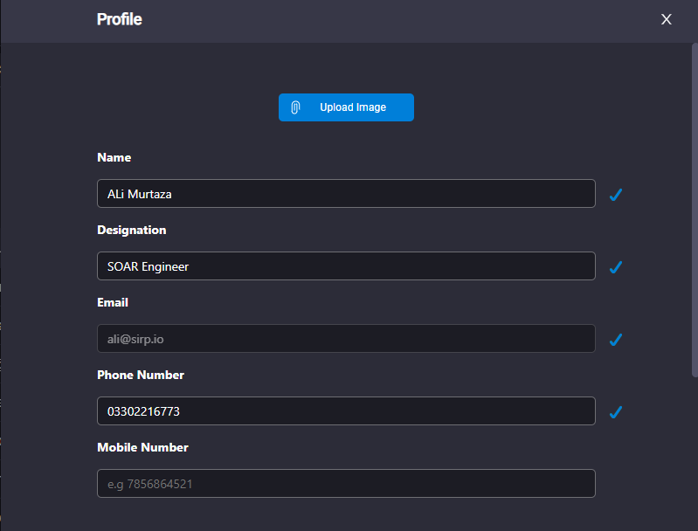This screenshot has width=698, height=531.
Task: Click the checkmark beside SOAR Engineer
Action: 616,266
